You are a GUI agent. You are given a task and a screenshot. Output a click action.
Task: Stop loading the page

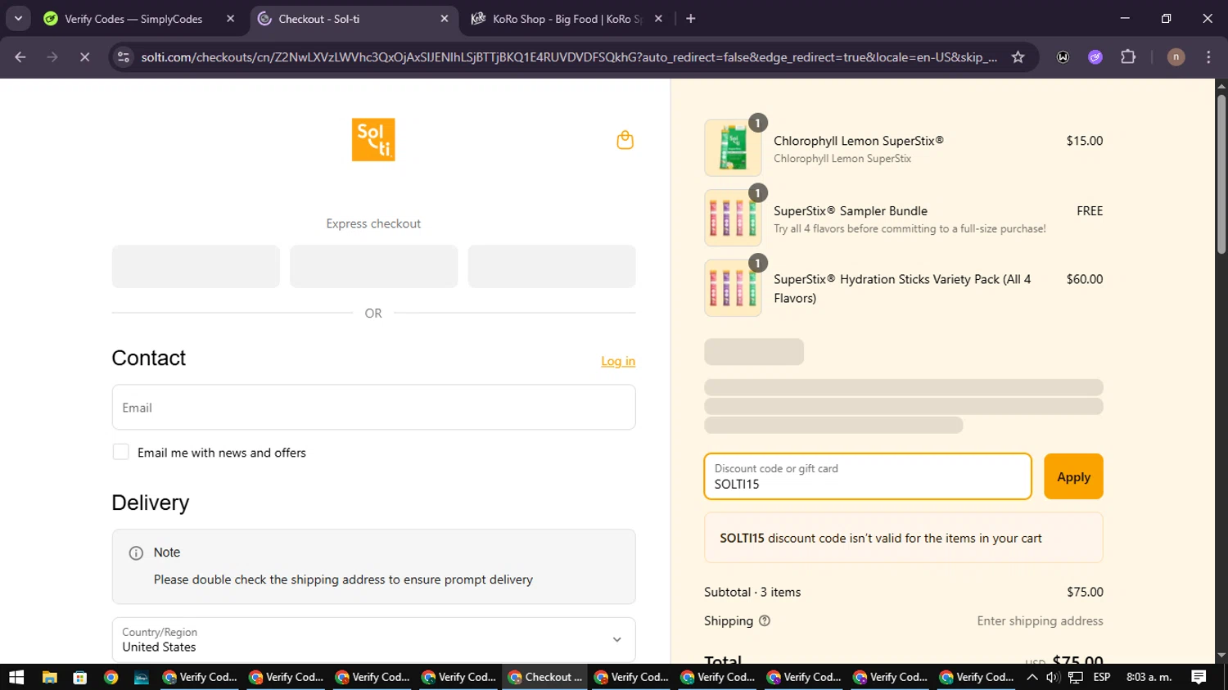(84, 56)
